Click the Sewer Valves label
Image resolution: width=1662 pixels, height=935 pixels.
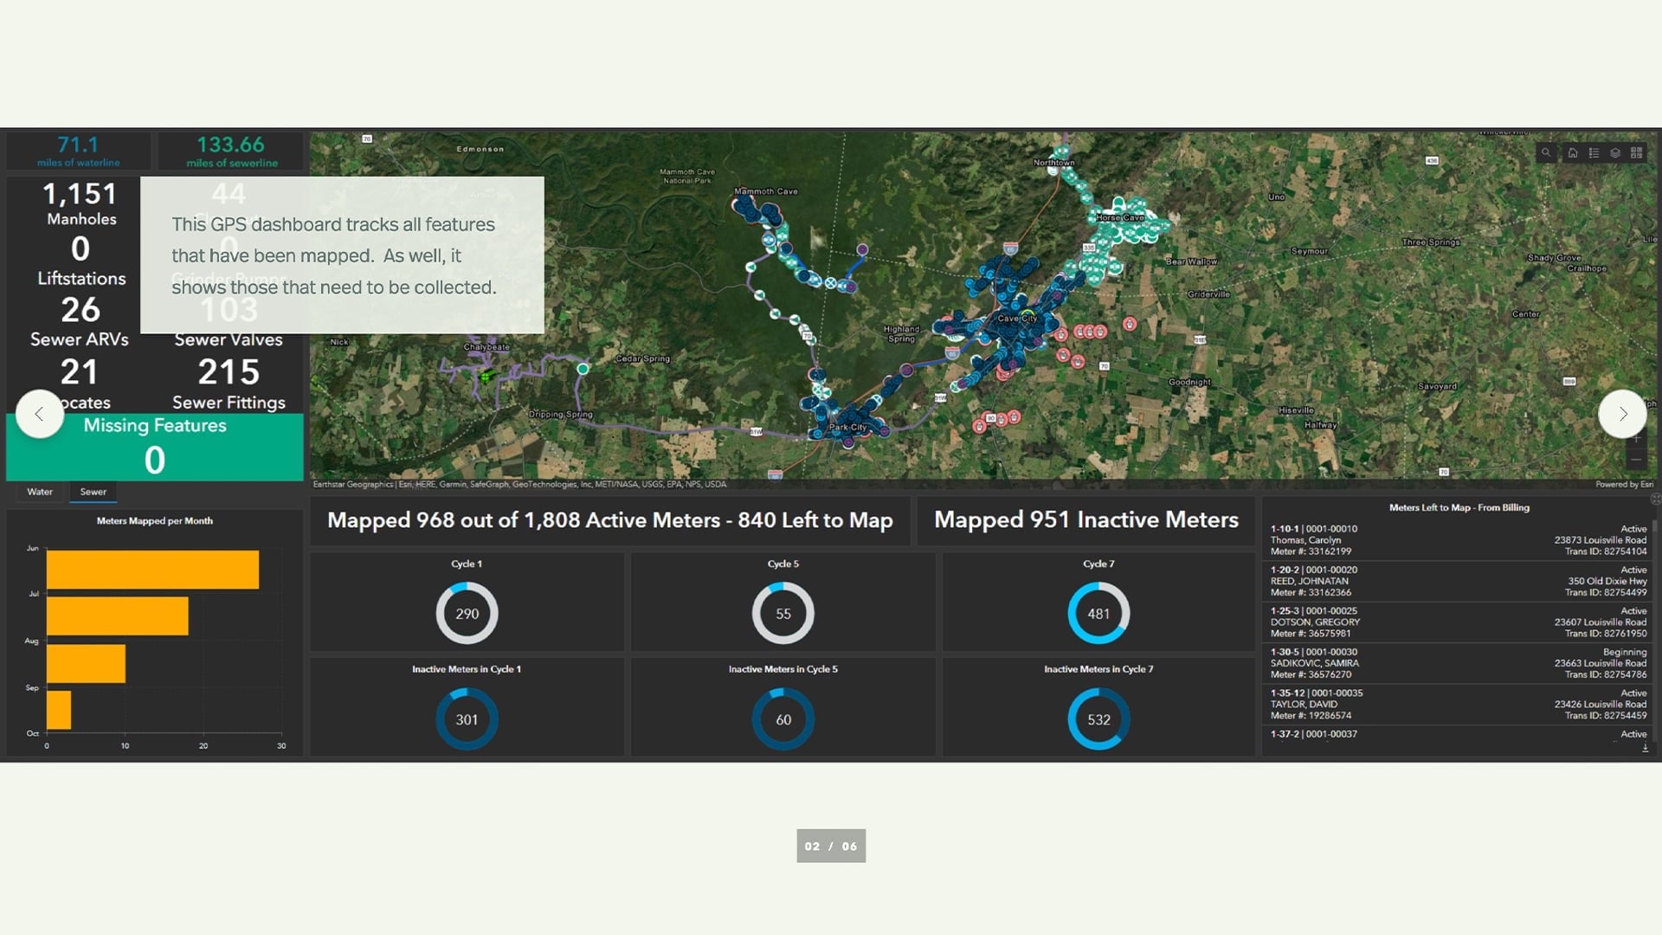point(229,340)
